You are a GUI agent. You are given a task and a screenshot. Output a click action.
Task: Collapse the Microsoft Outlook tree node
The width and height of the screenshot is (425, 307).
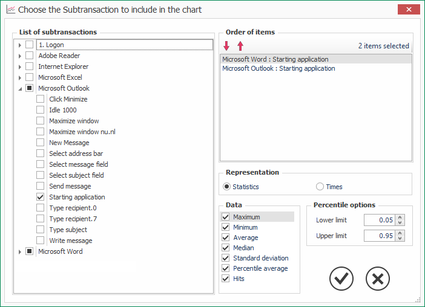(20, 89)
